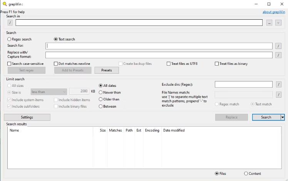The width and height of the screenshot is (288, 181).
Task: Sort results by Matches column
Action: pos(116,130)
